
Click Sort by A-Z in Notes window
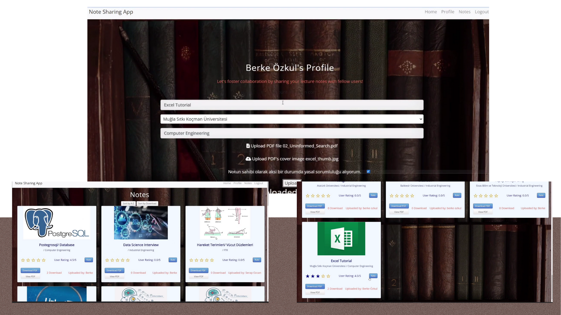[x=128, y=204]
